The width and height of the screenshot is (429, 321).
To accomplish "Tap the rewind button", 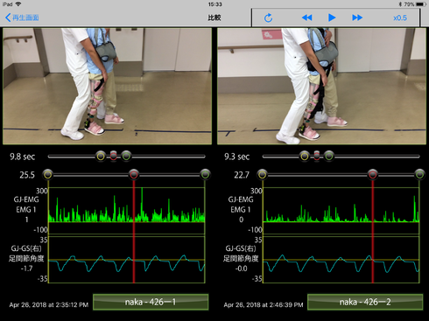I will [x=306, y=17].
